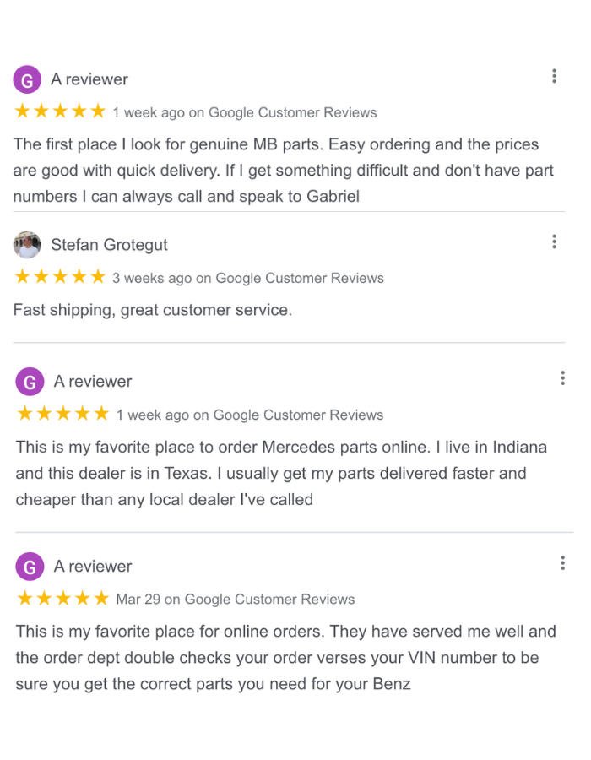This screenshot has width=591, height=760.
Task: Click the purple G avatar on the Indiana review
Action: 30,382
